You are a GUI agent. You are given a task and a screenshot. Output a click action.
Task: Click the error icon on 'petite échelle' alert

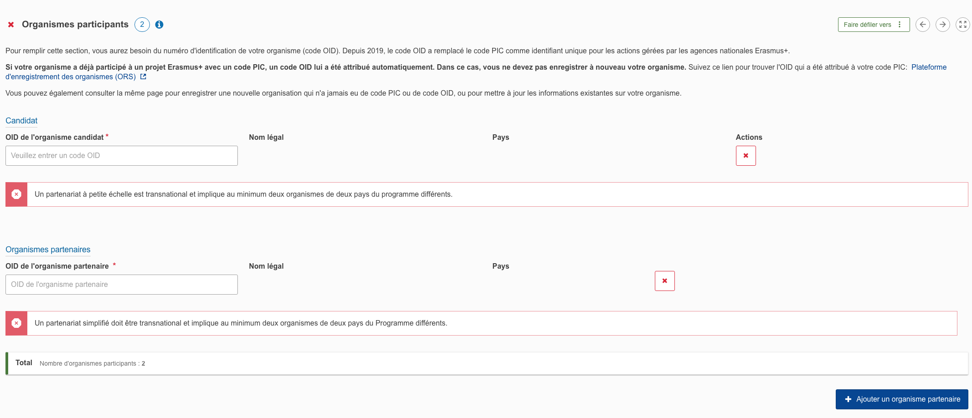tap(16, 194)
